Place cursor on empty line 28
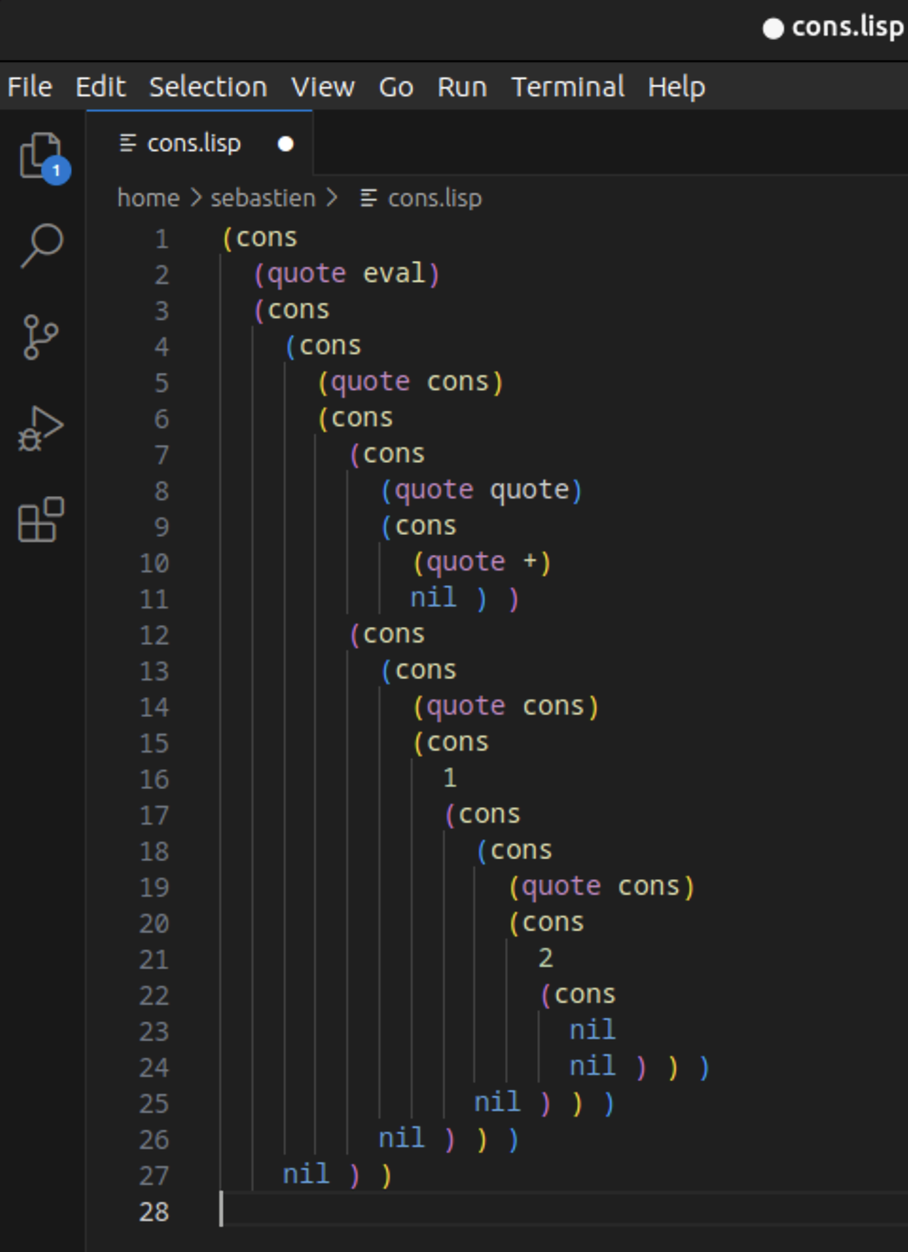 click(520, 1210)
